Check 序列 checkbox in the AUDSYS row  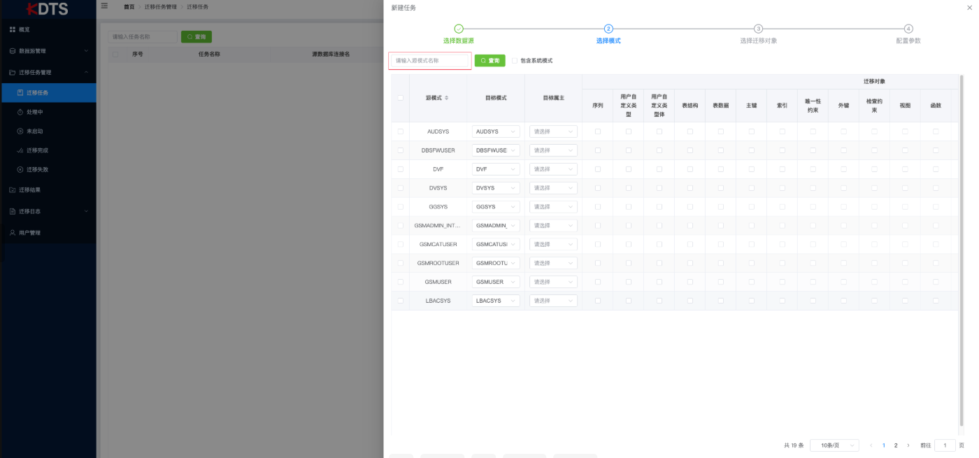pyautogui.click(x=598, y=131)
